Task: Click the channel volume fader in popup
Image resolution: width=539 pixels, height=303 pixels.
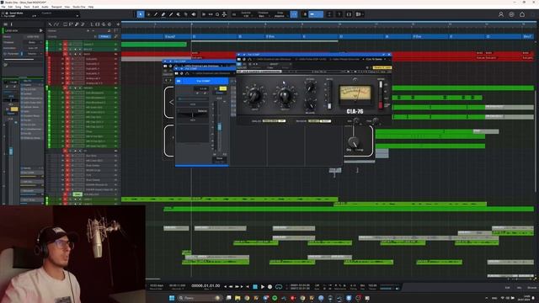Action: 219,127
